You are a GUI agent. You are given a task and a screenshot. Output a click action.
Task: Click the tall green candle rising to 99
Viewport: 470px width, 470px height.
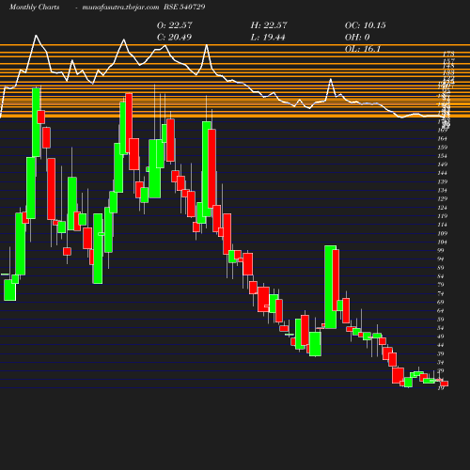coord(330,287)
